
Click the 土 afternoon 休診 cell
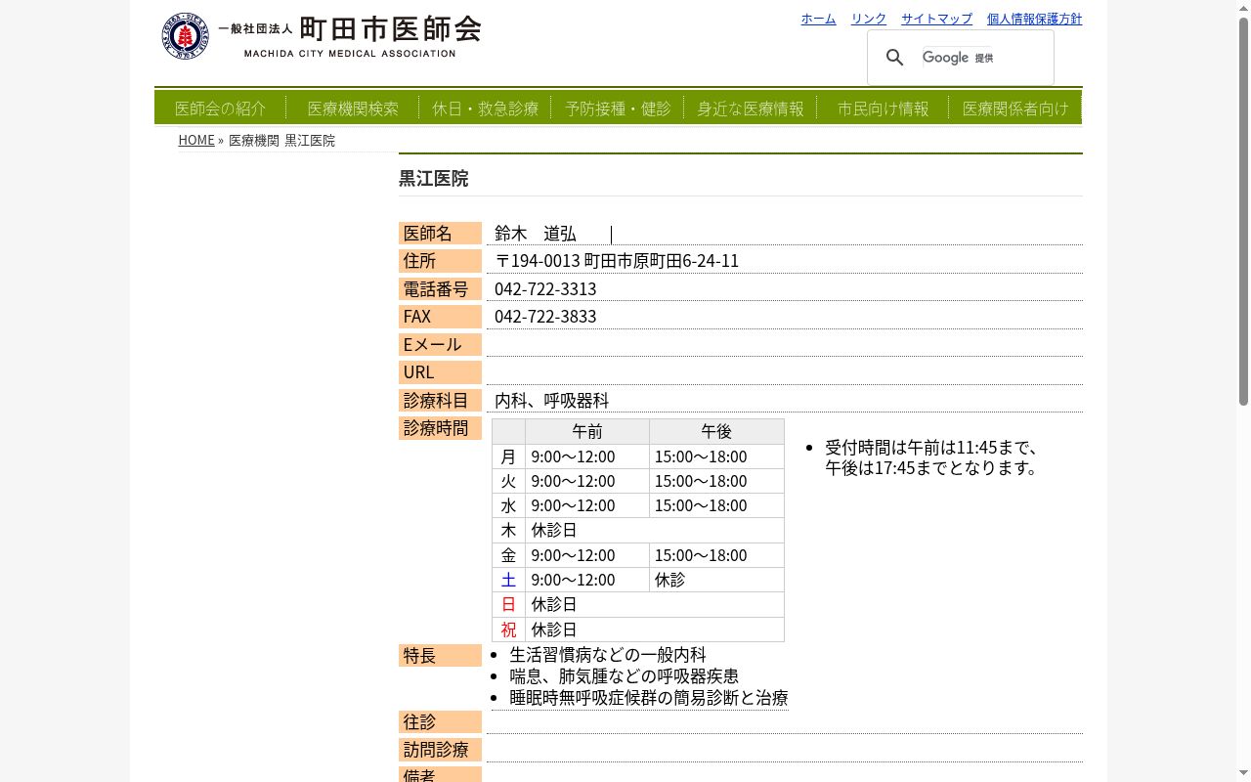tap(716, 580)
